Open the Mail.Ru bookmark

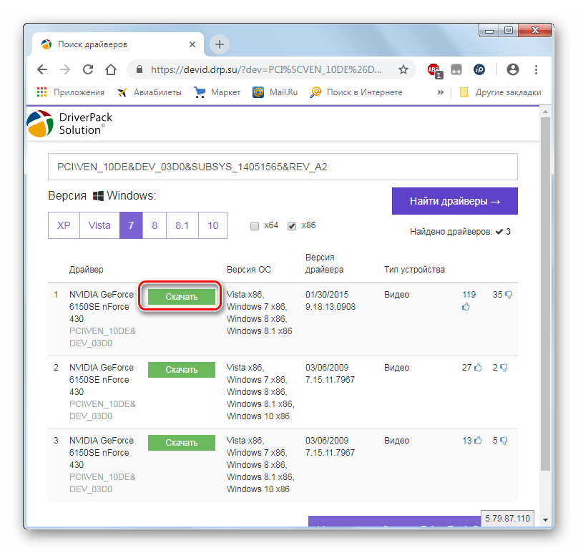275,92
